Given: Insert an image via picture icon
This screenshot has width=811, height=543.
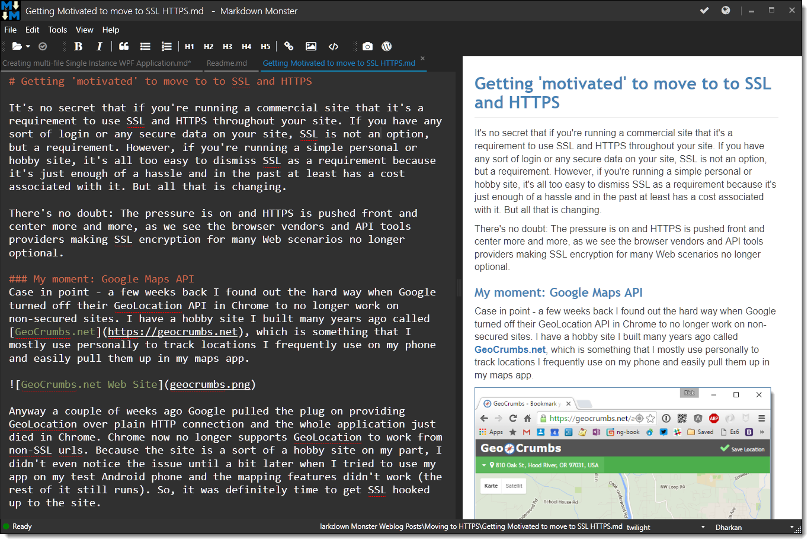Looking at the screenshot, I should [x=311, y=46].
